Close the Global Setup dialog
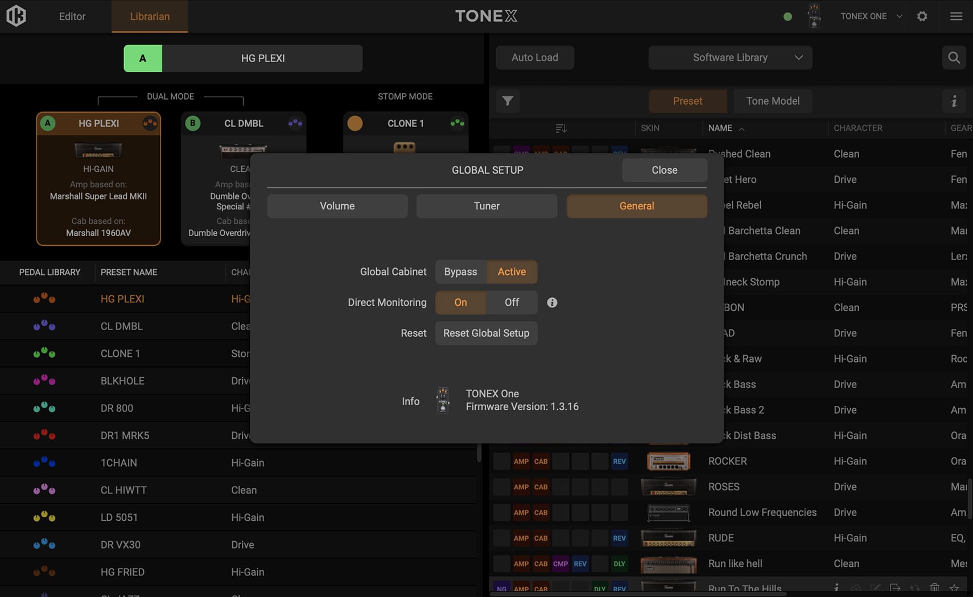Screen dimensions: 973x597 pos(664,170)
